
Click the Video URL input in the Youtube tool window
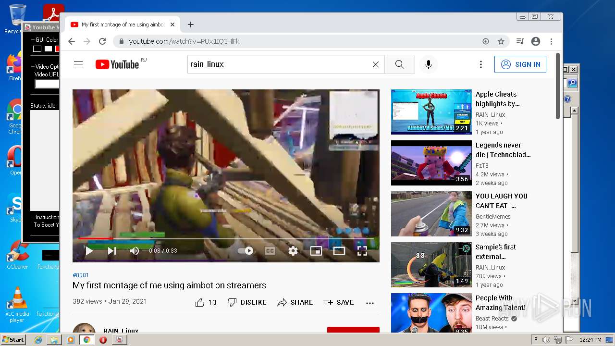pos(47,84)
